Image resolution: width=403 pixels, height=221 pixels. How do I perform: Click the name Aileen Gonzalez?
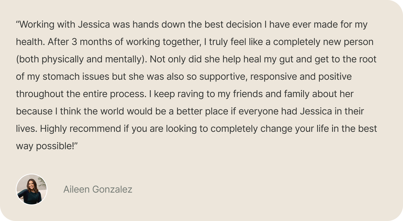pyautogui.click(x=98, y=189)
